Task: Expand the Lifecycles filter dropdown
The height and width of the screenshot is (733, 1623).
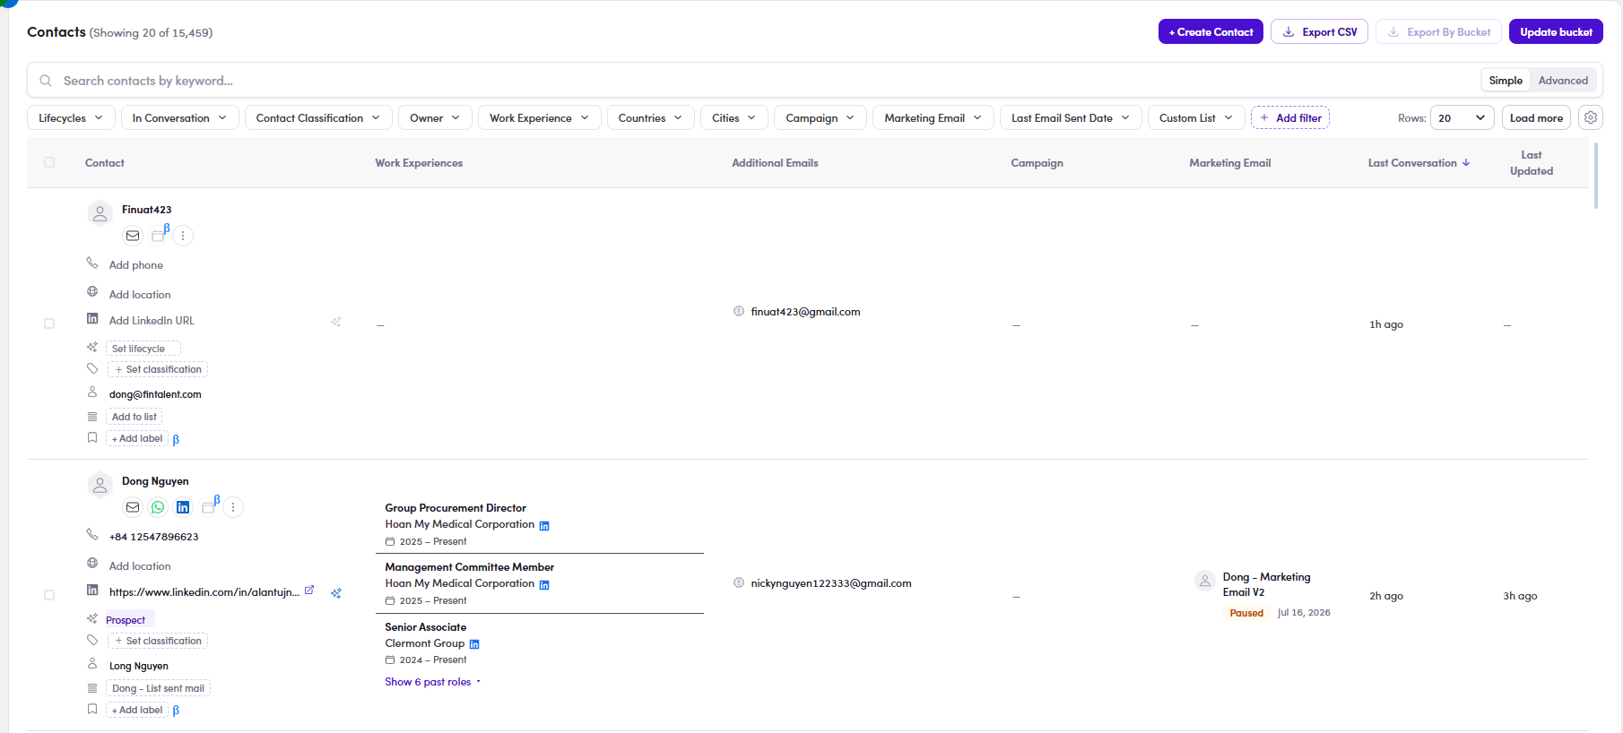Action: 71,117
